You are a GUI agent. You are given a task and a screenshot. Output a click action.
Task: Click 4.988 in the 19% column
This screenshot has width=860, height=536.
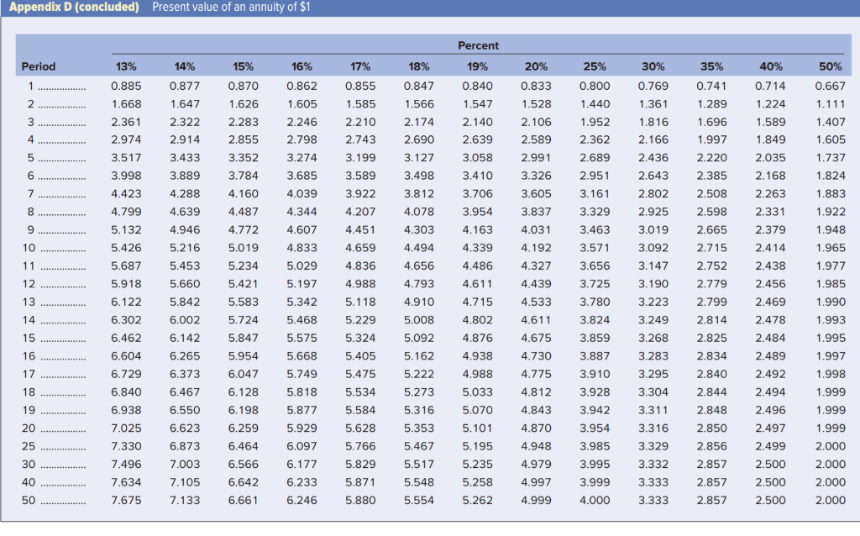pyautogui.click(x=477, y=375)
